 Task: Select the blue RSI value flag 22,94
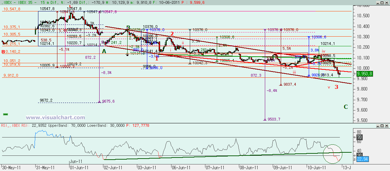[363, 159]
